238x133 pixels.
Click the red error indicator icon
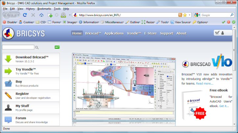[x=228, y=22]
